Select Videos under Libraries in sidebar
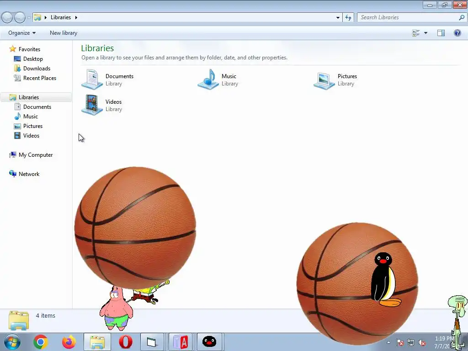This screenshot has width=468, height=351. pos(31,135)
